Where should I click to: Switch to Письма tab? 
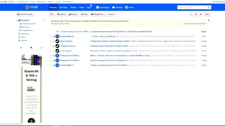[x=53, y=7]
